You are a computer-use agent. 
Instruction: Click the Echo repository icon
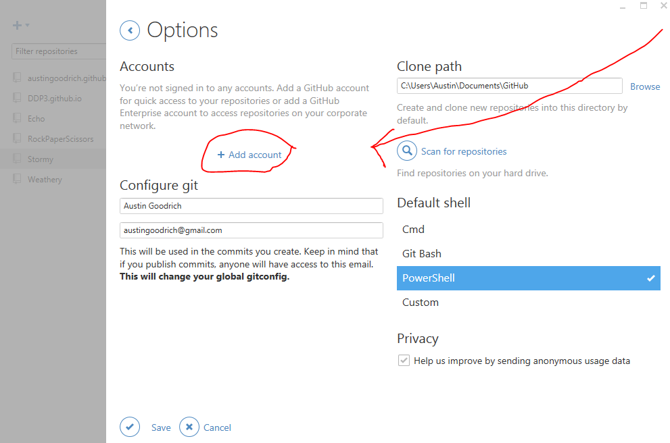tap(17, 118)
